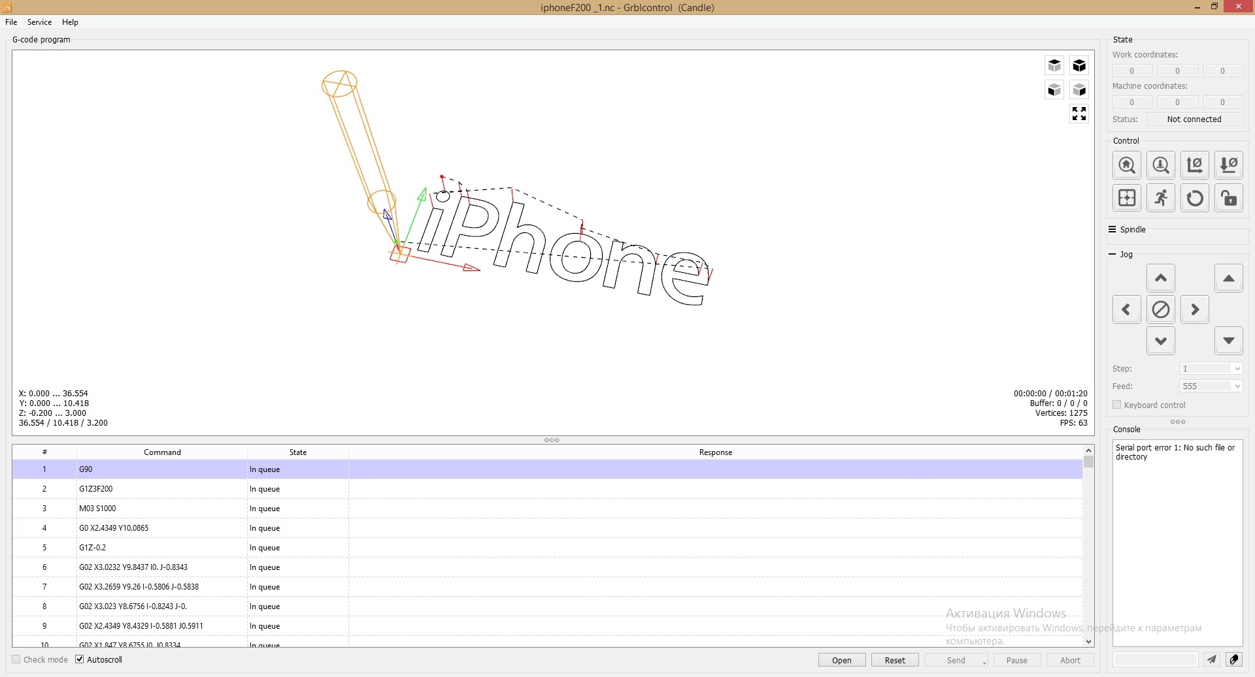Enable Keyboard control checkbox

[x=1117, y=405]
